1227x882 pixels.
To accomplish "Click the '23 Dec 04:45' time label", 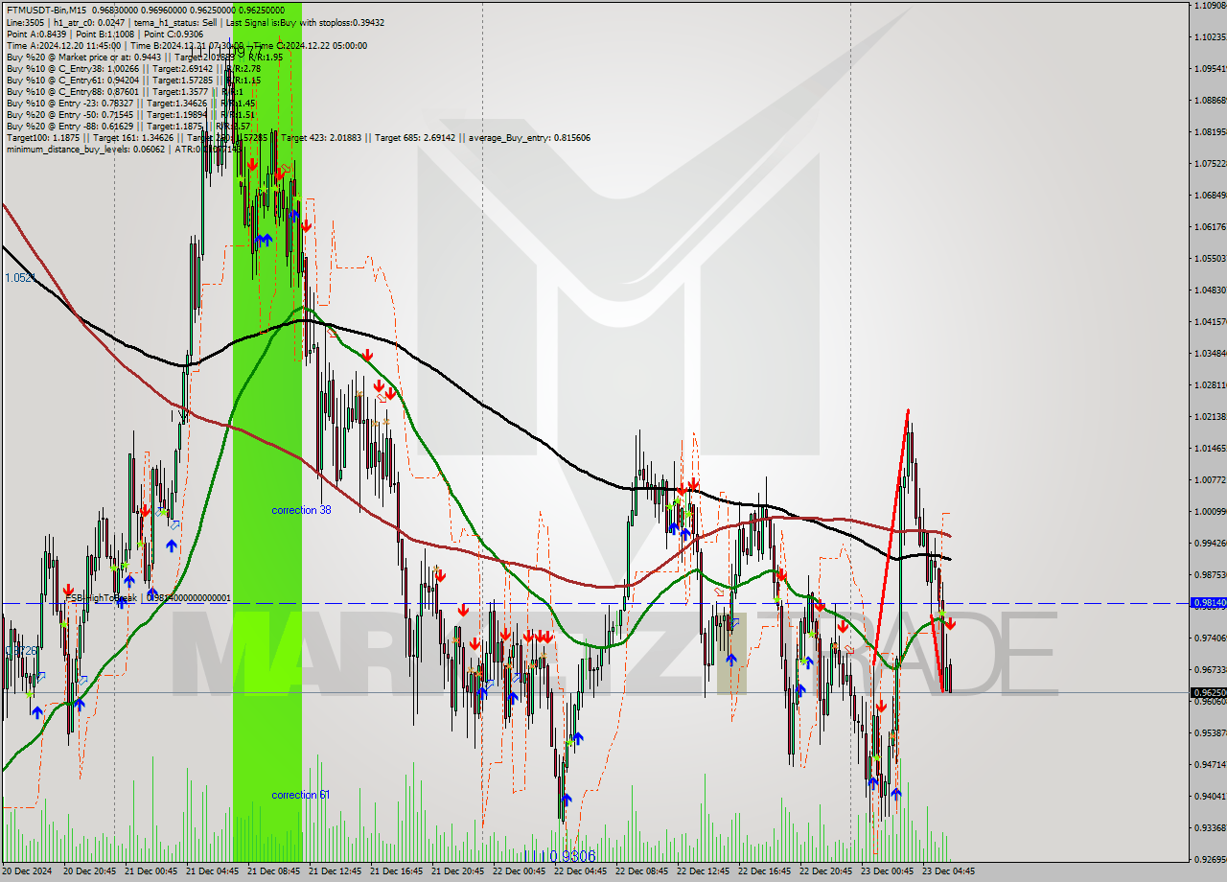I will tap(949, 871).
